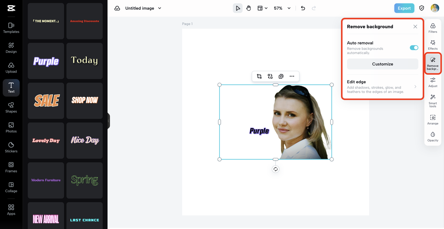444x229 pixels.
Task: Click the duplicate icon in floating toolbar
Action: click(x=281, y=76)
